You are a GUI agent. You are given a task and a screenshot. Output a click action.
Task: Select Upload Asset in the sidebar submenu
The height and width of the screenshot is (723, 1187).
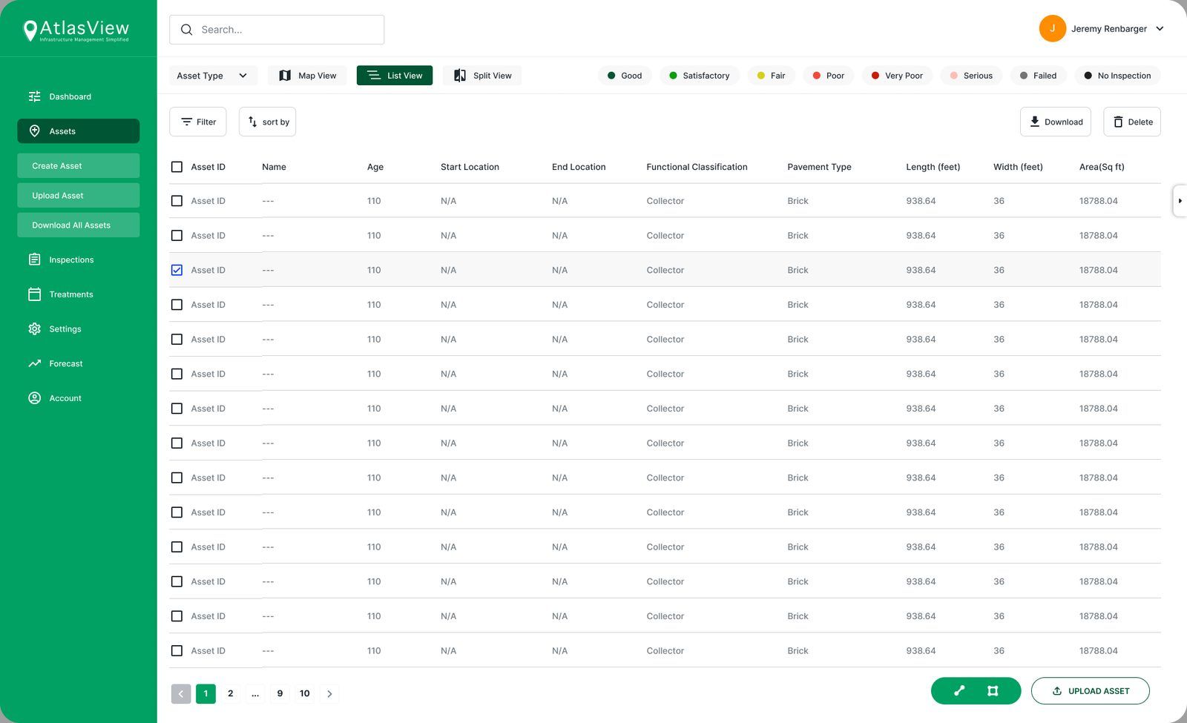[x=78, y=196]
